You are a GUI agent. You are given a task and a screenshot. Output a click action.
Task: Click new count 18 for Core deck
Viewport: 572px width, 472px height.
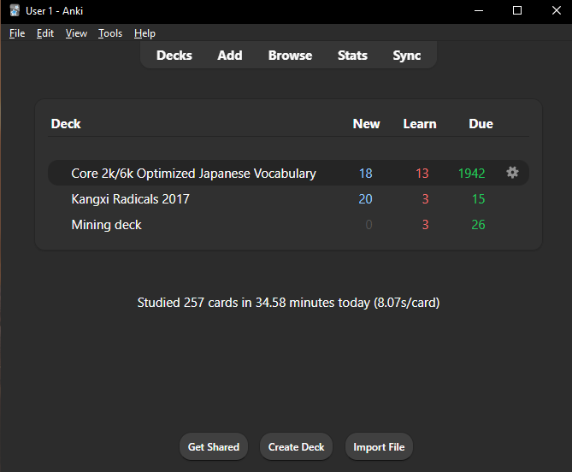366,174
